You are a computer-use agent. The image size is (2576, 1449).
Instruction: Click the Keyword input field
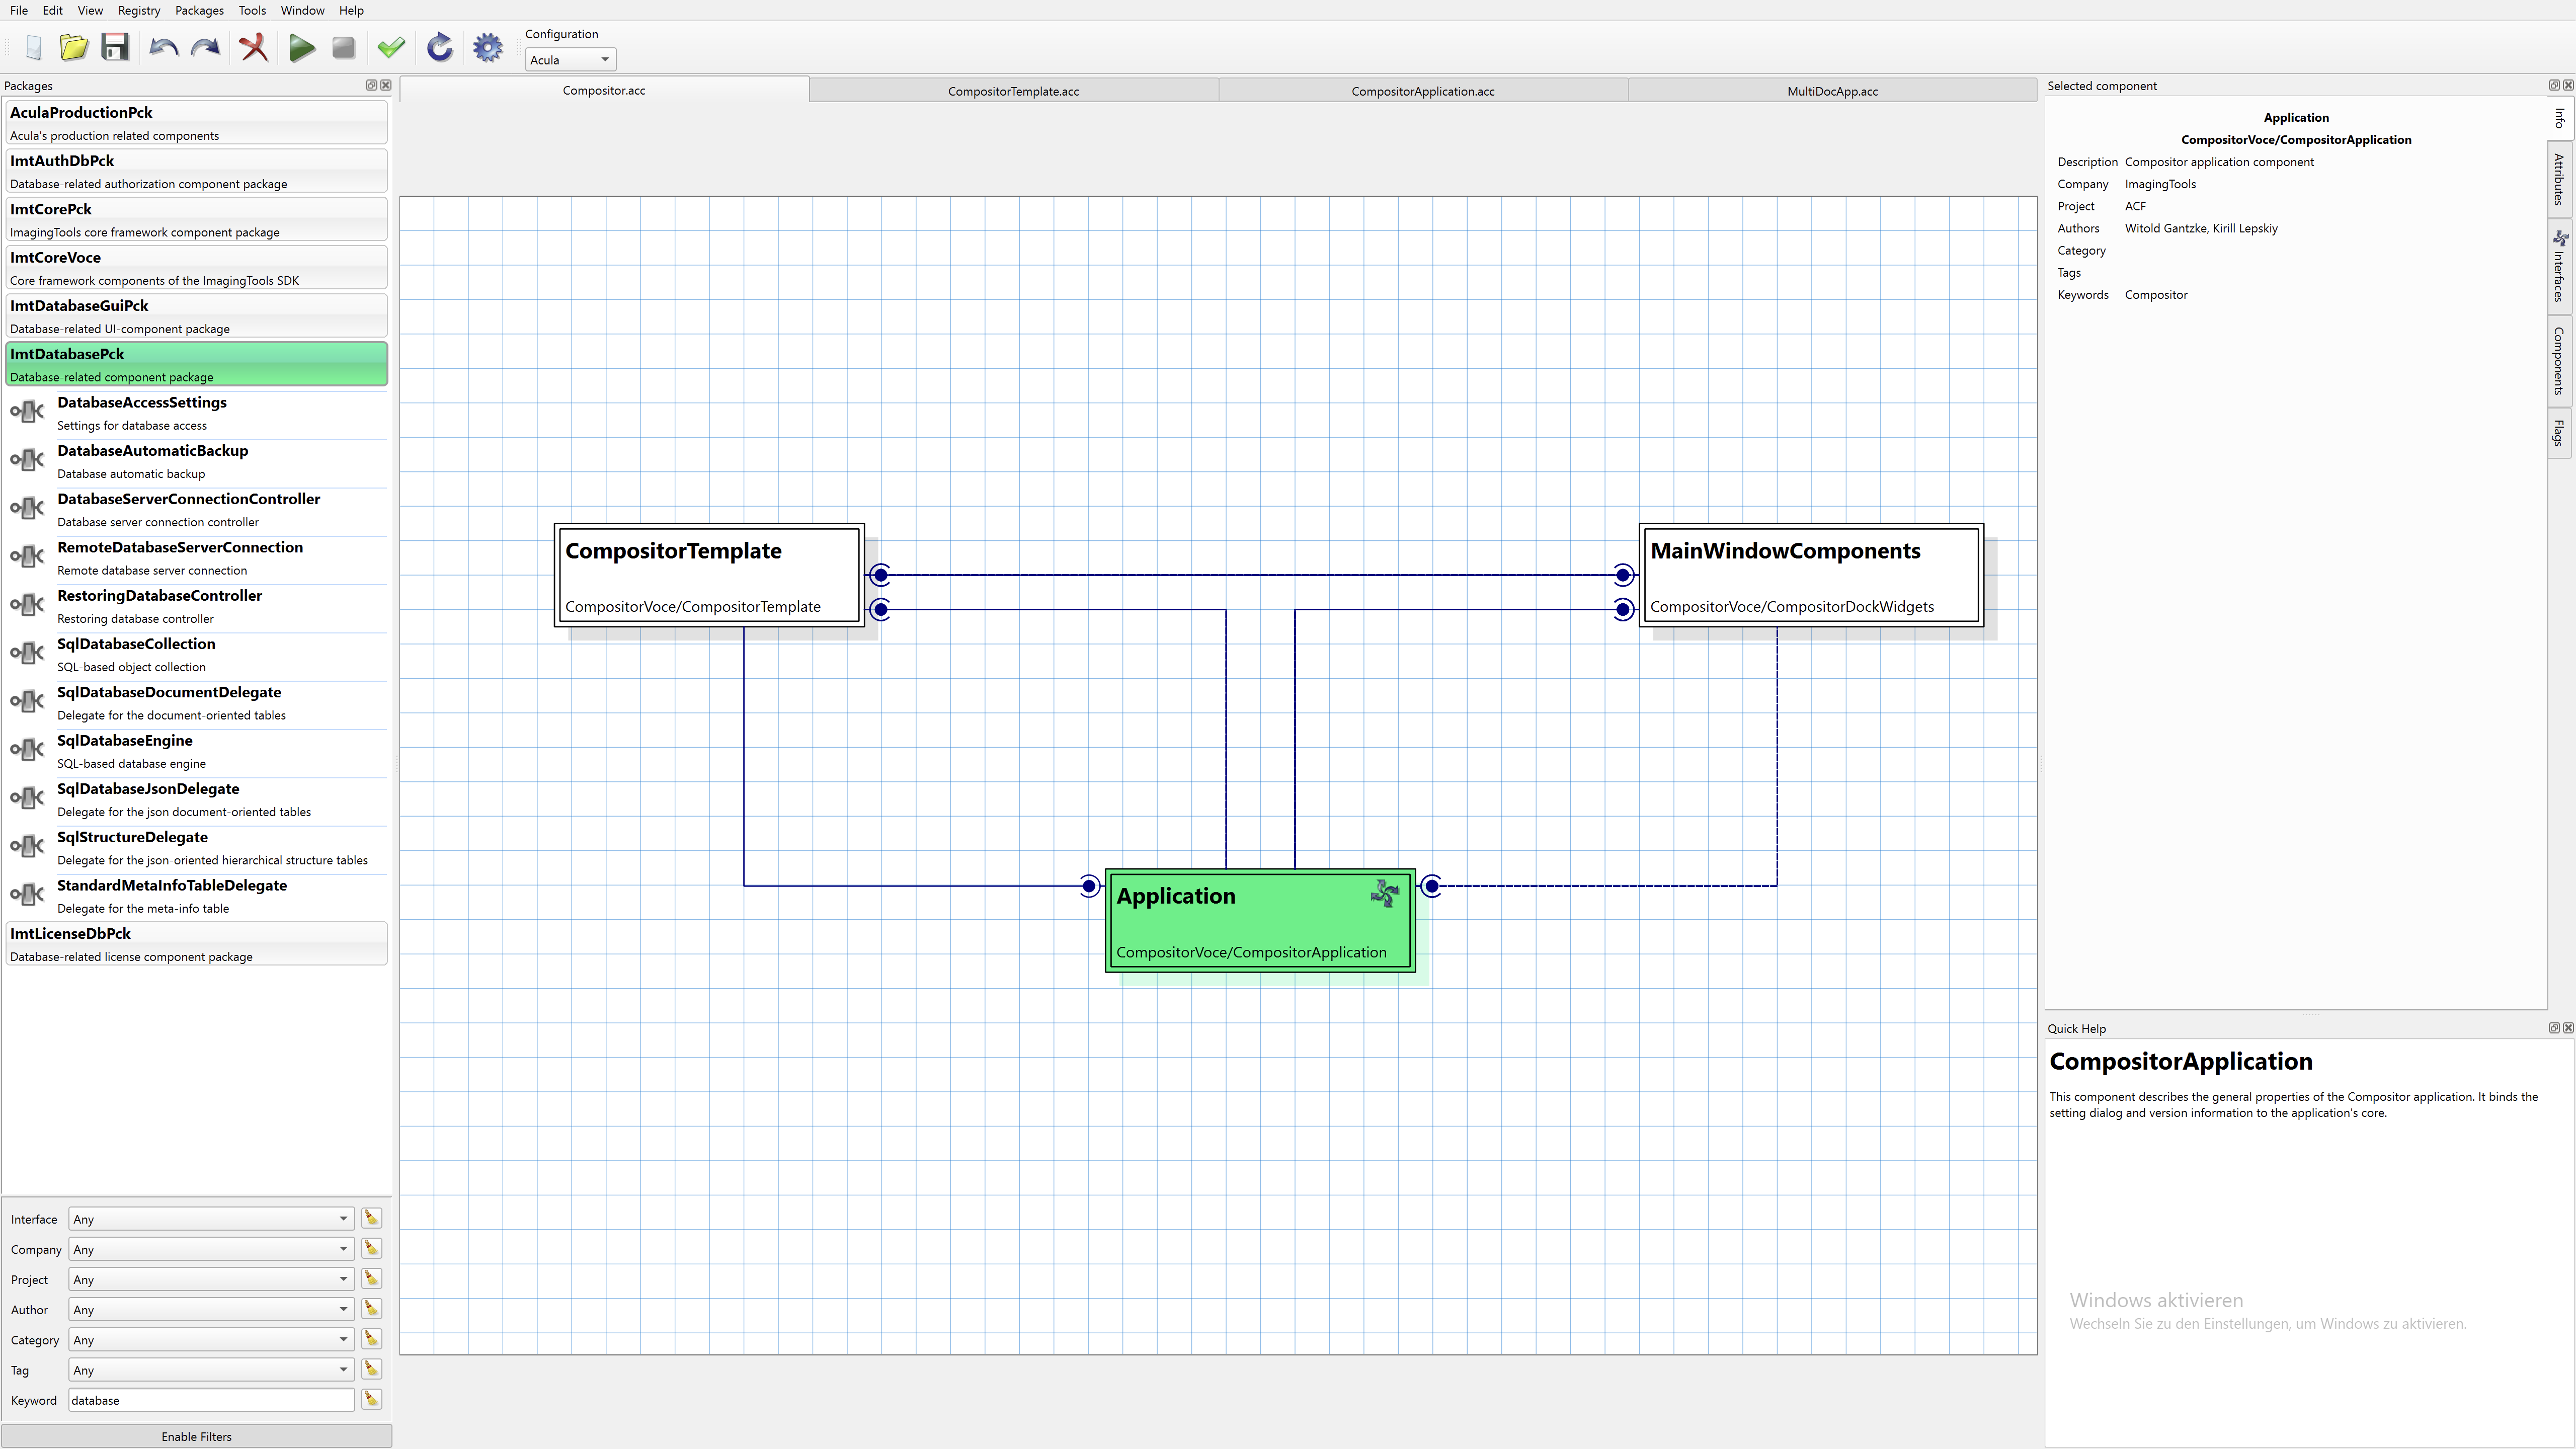(211, 1400)
